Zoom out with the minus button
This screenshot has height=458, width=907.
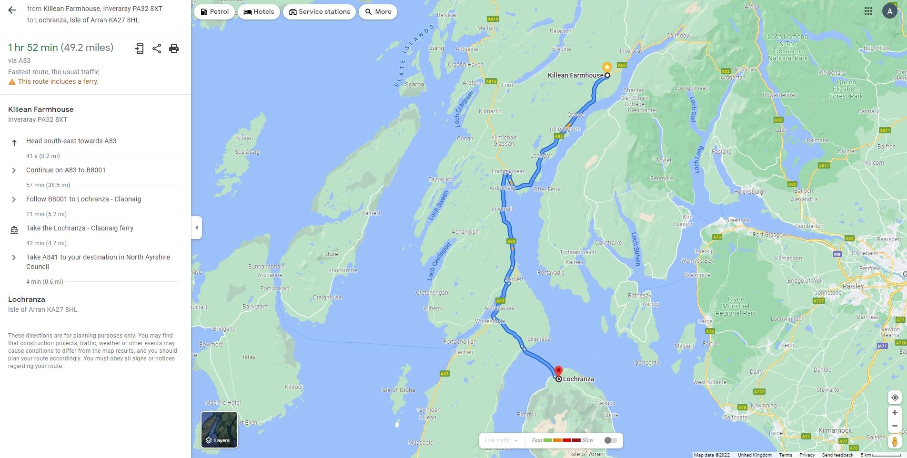point(895,426)
